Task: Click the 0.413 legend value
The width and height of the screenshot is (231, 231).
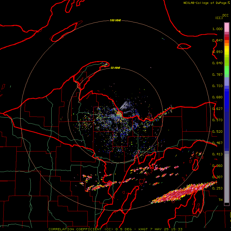Action: coord(217,154)
